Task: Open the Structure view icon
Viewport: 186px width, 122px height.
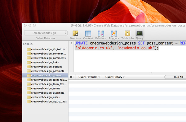Action: 75,33
